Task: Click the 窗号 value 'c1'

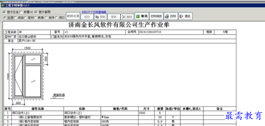Action: pos(66,32)
